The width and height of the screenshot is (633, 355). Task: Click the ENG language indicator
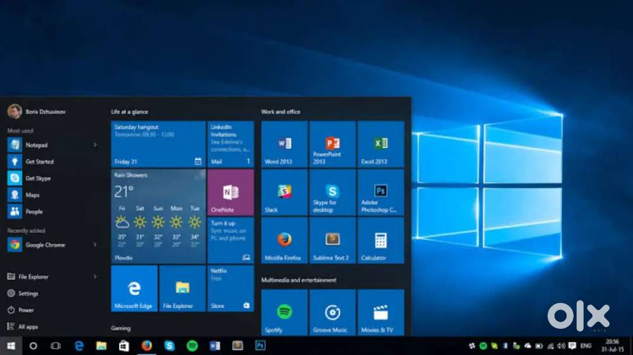(586, 346)
